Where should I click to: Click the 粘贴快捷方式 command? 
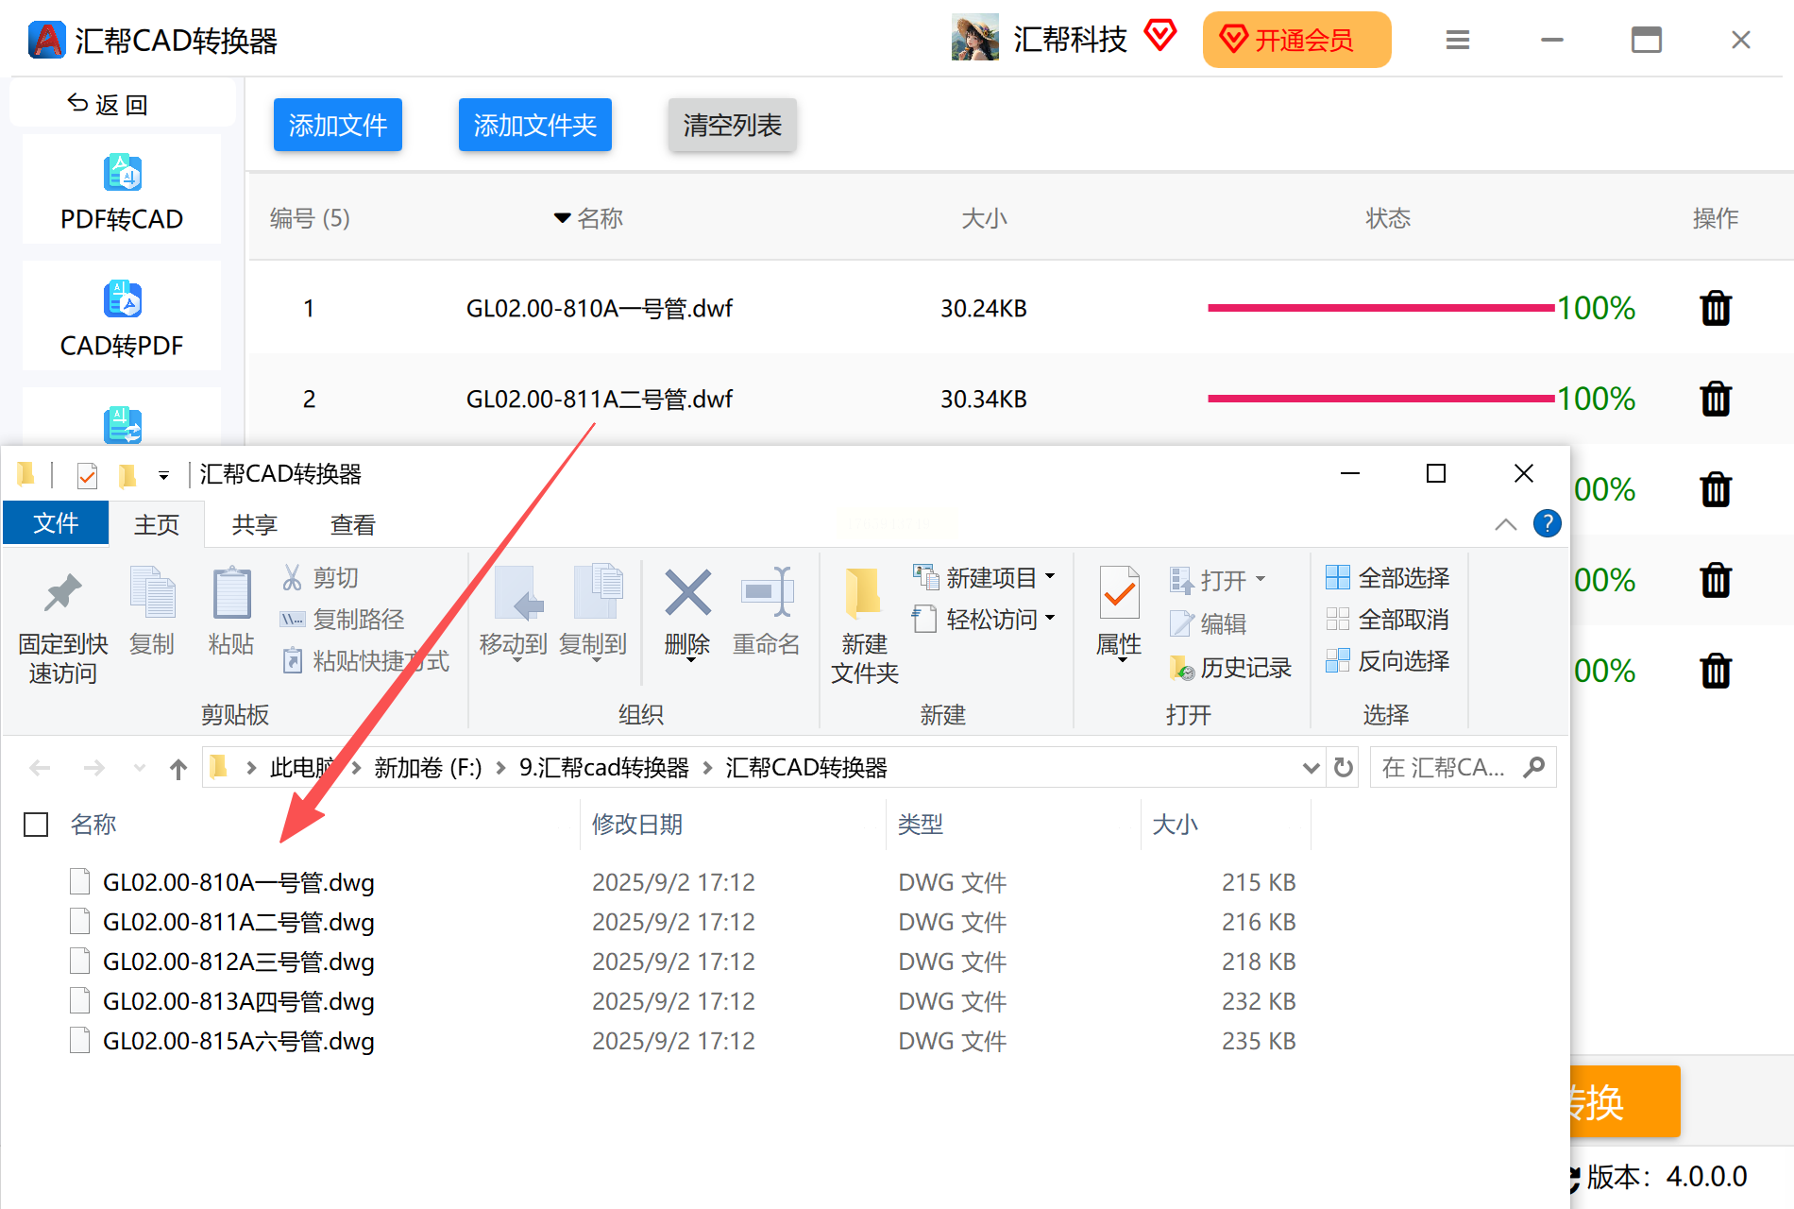(365, 660)
